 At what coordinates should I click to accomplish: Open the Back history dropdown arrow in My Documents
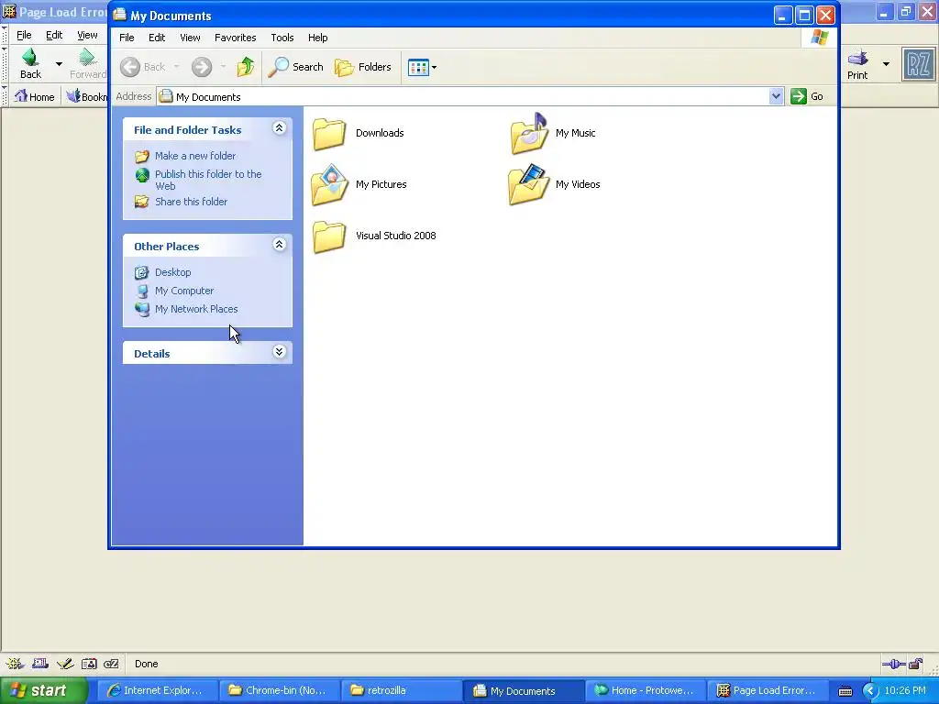177,67
